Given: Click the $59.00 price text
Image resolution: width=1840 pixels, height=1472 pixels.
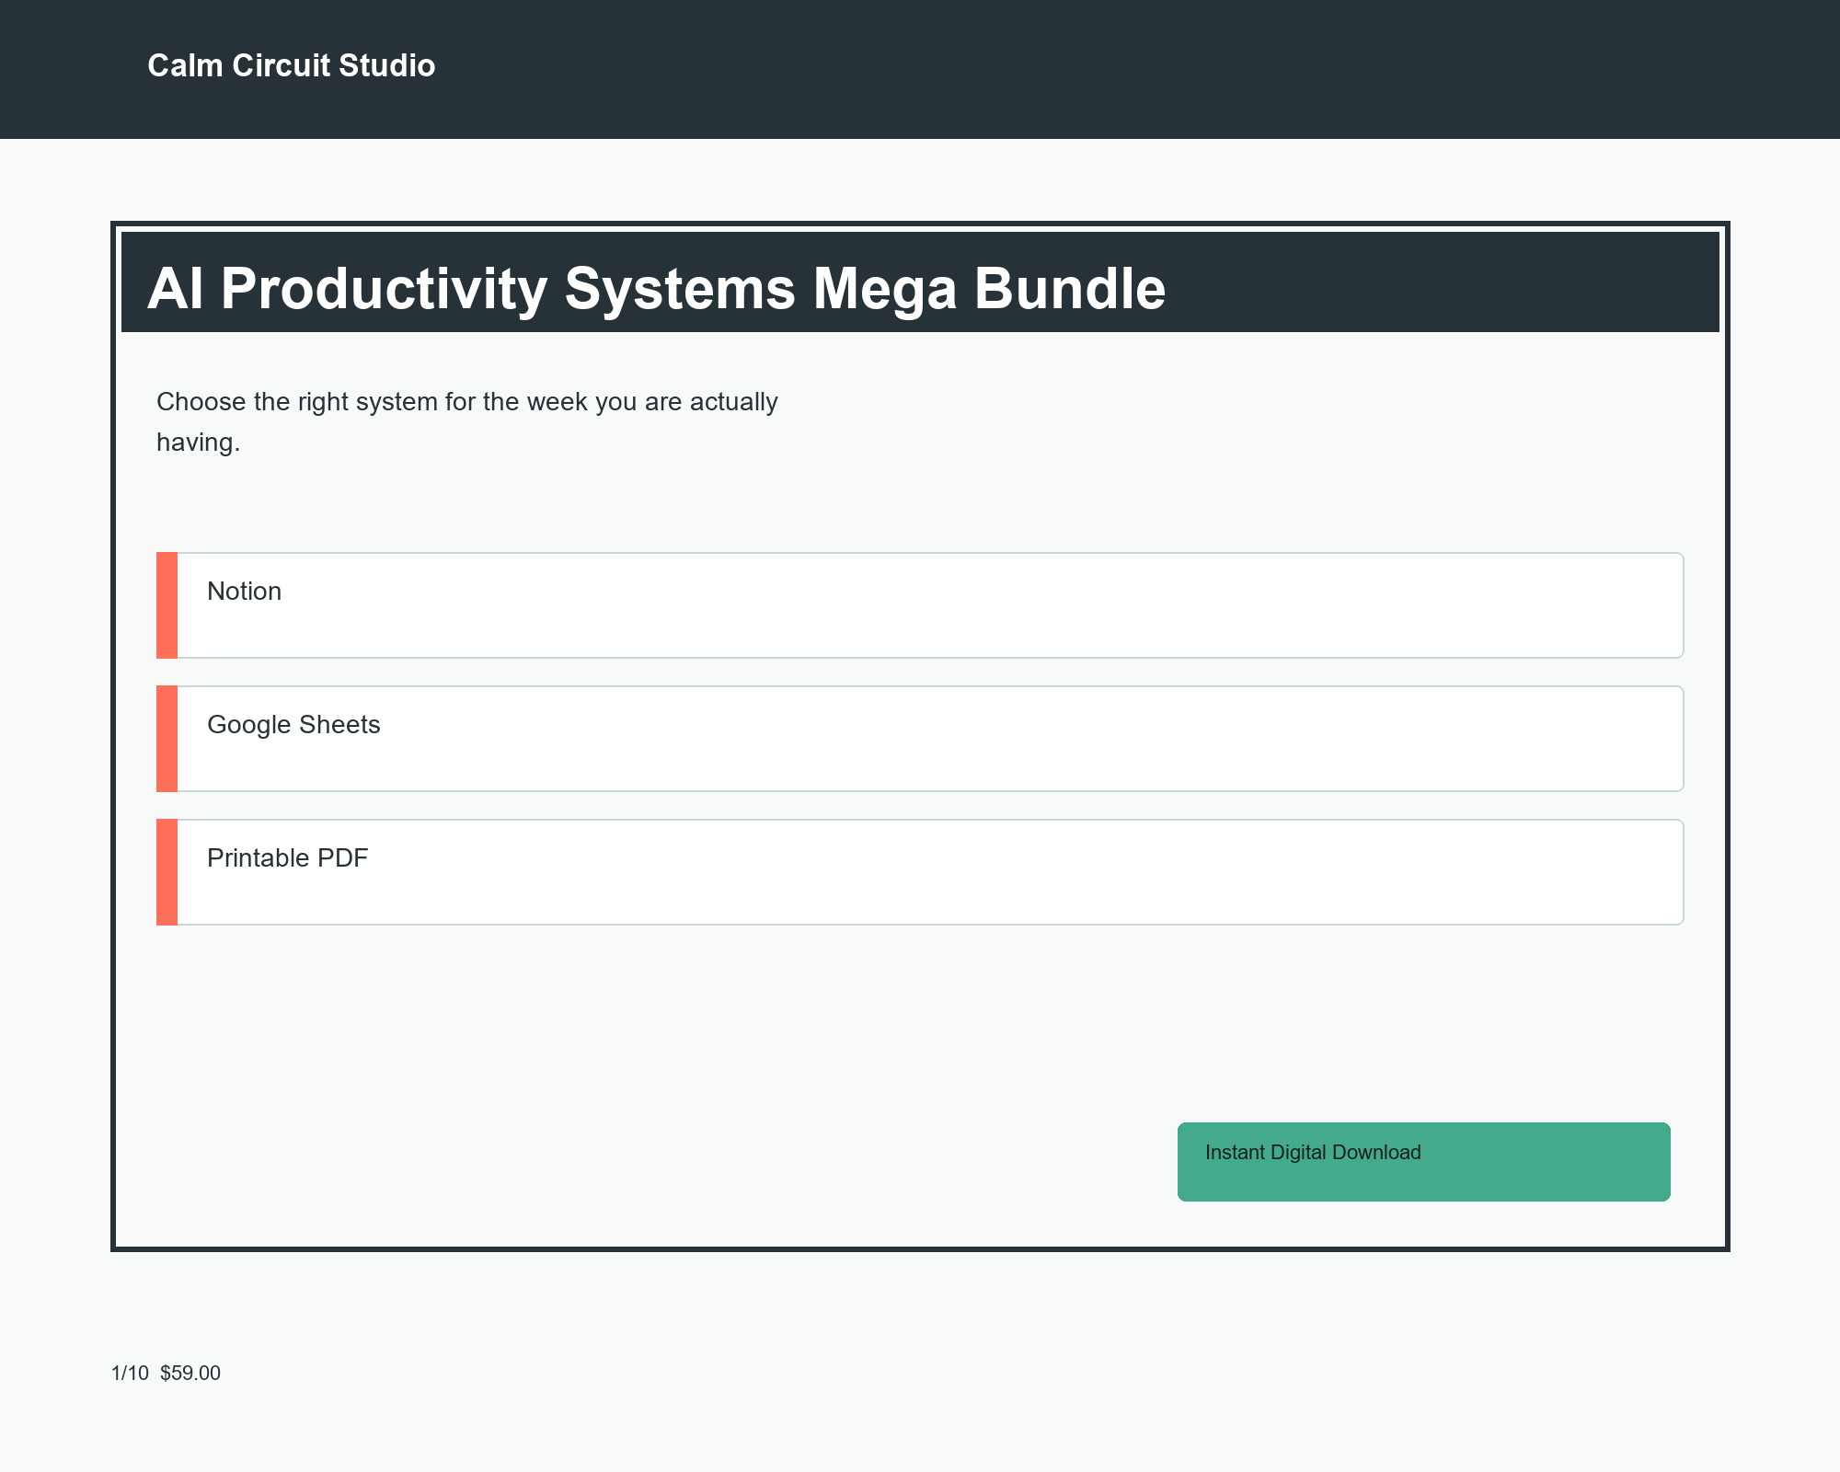Looking at the screenshot, I should click(189, 1373).
